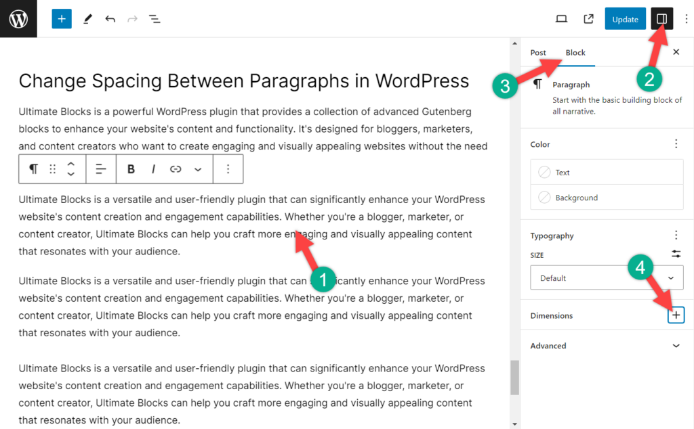Click the Paragraph block icon in sidebar

(537, 84)
